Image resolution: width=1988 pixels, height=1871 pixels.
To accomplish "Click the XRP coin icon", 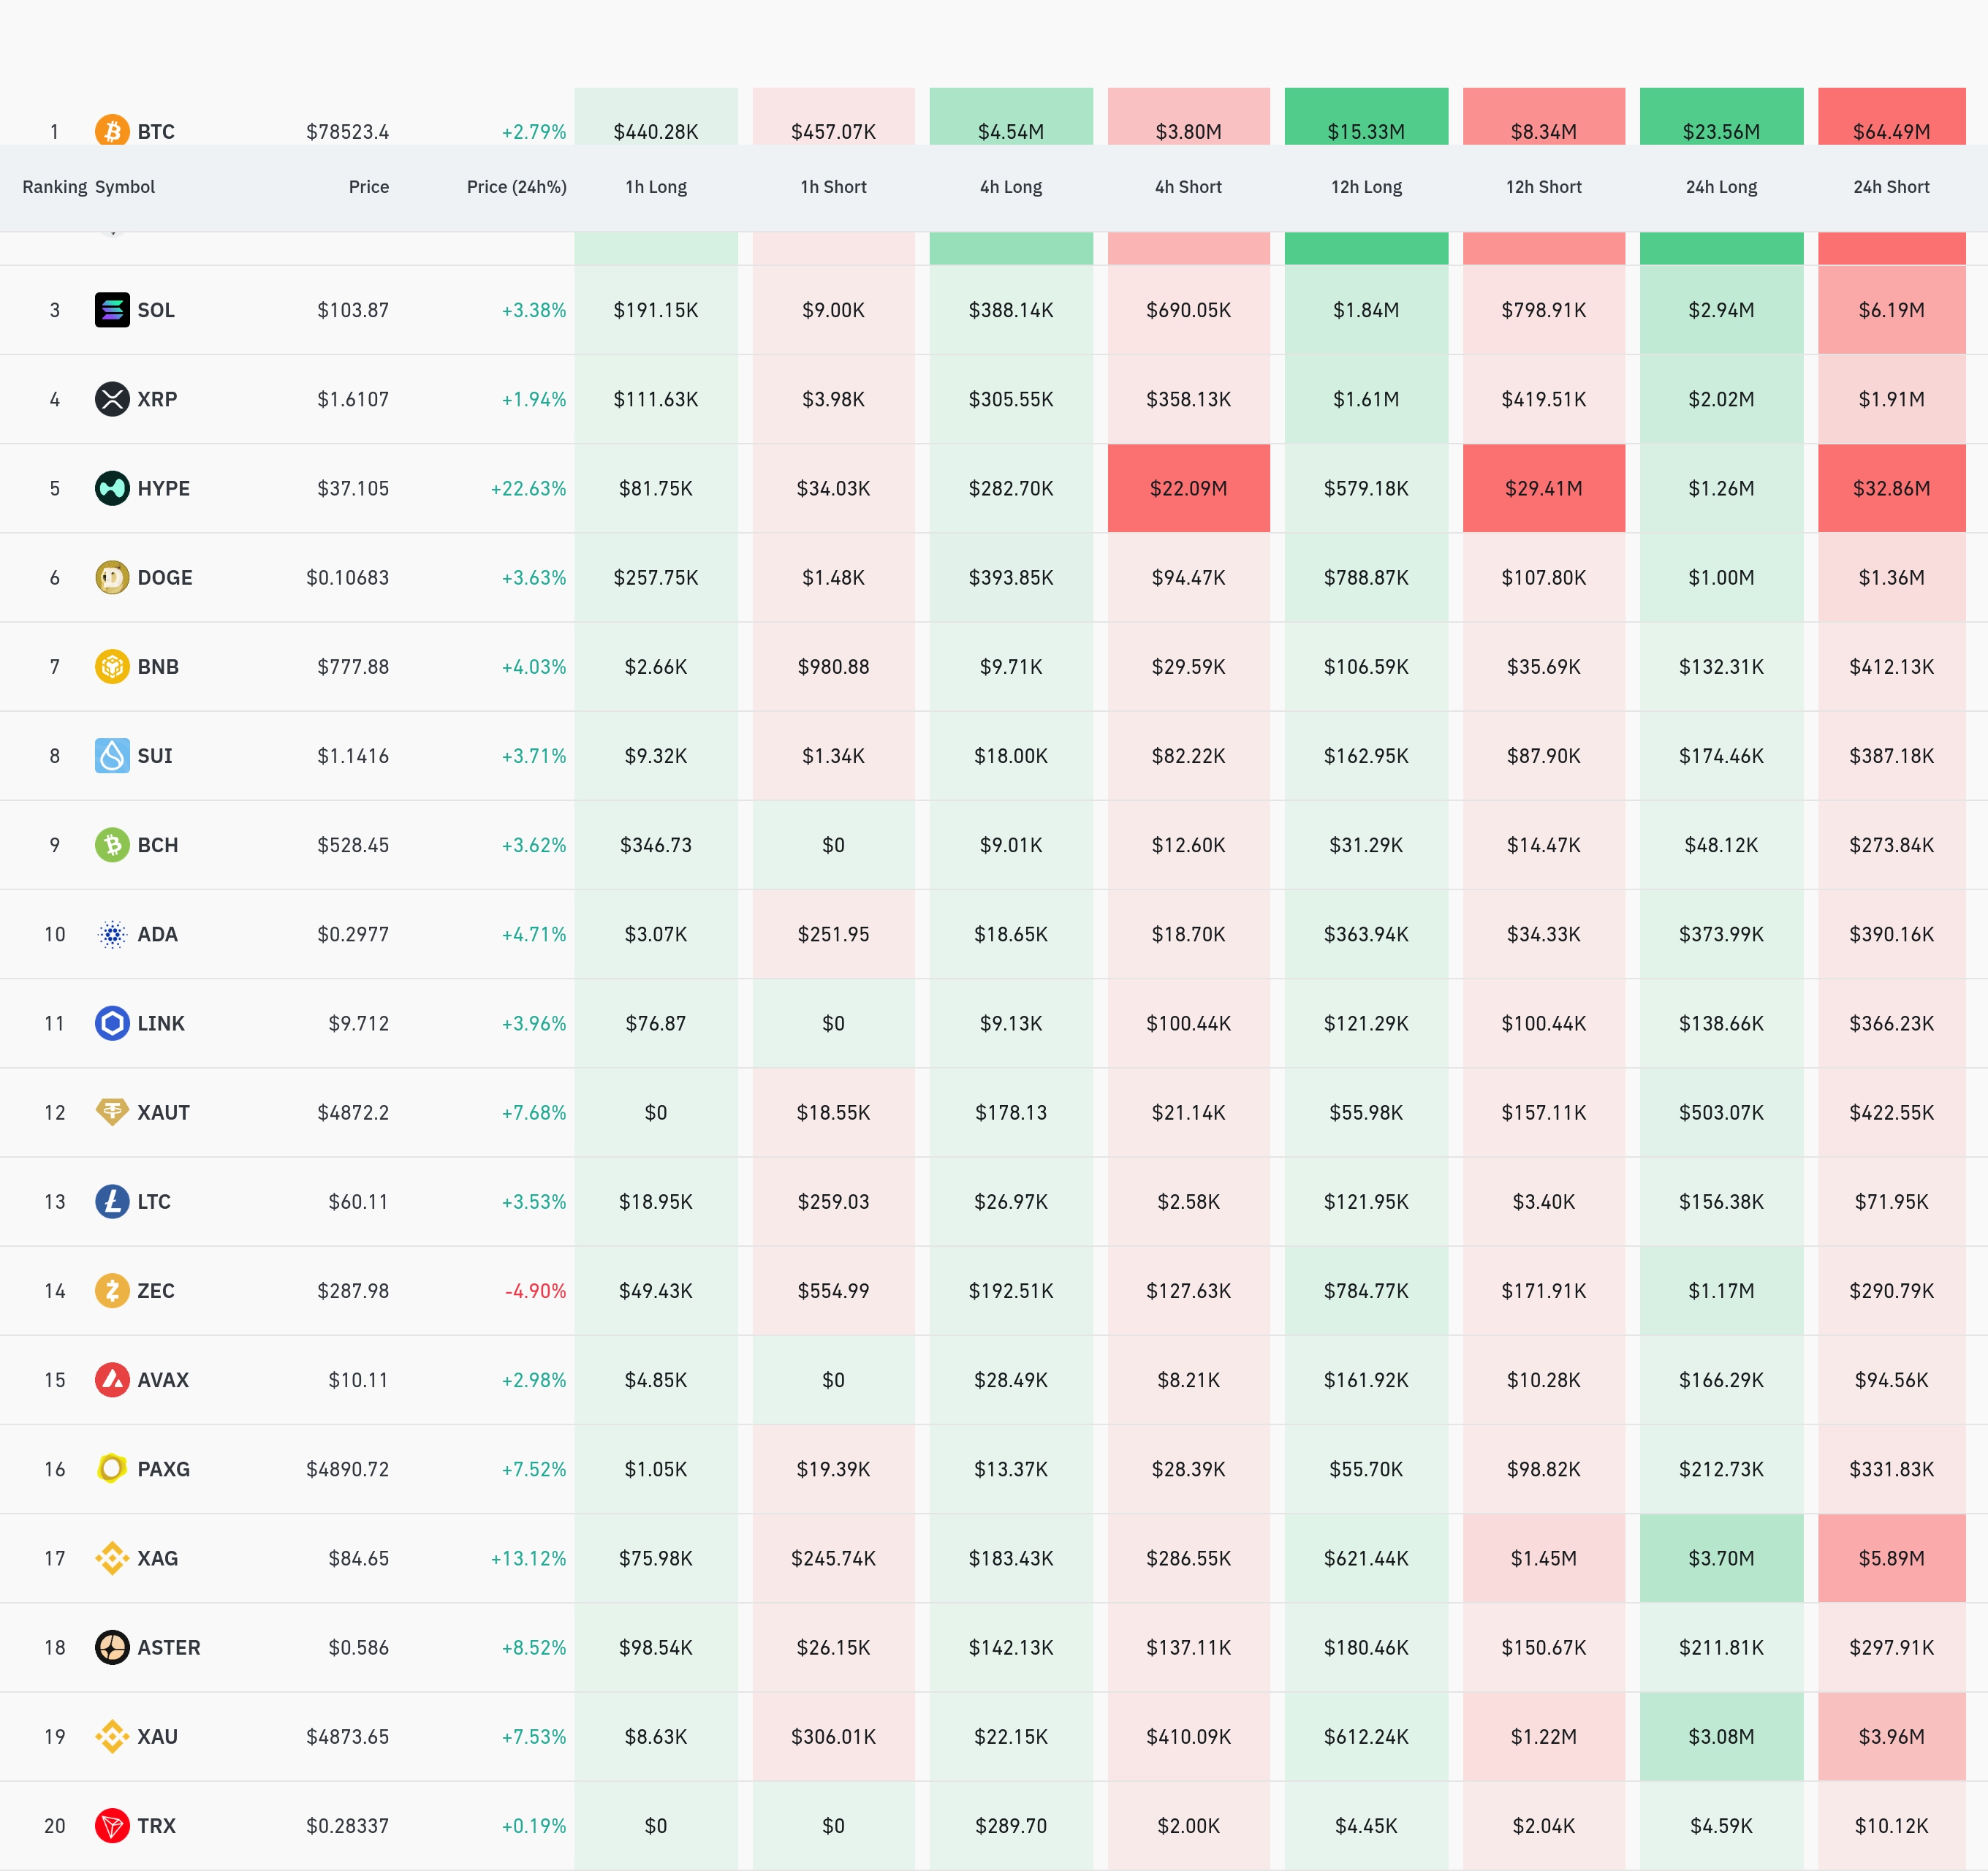I will [112, 399].
